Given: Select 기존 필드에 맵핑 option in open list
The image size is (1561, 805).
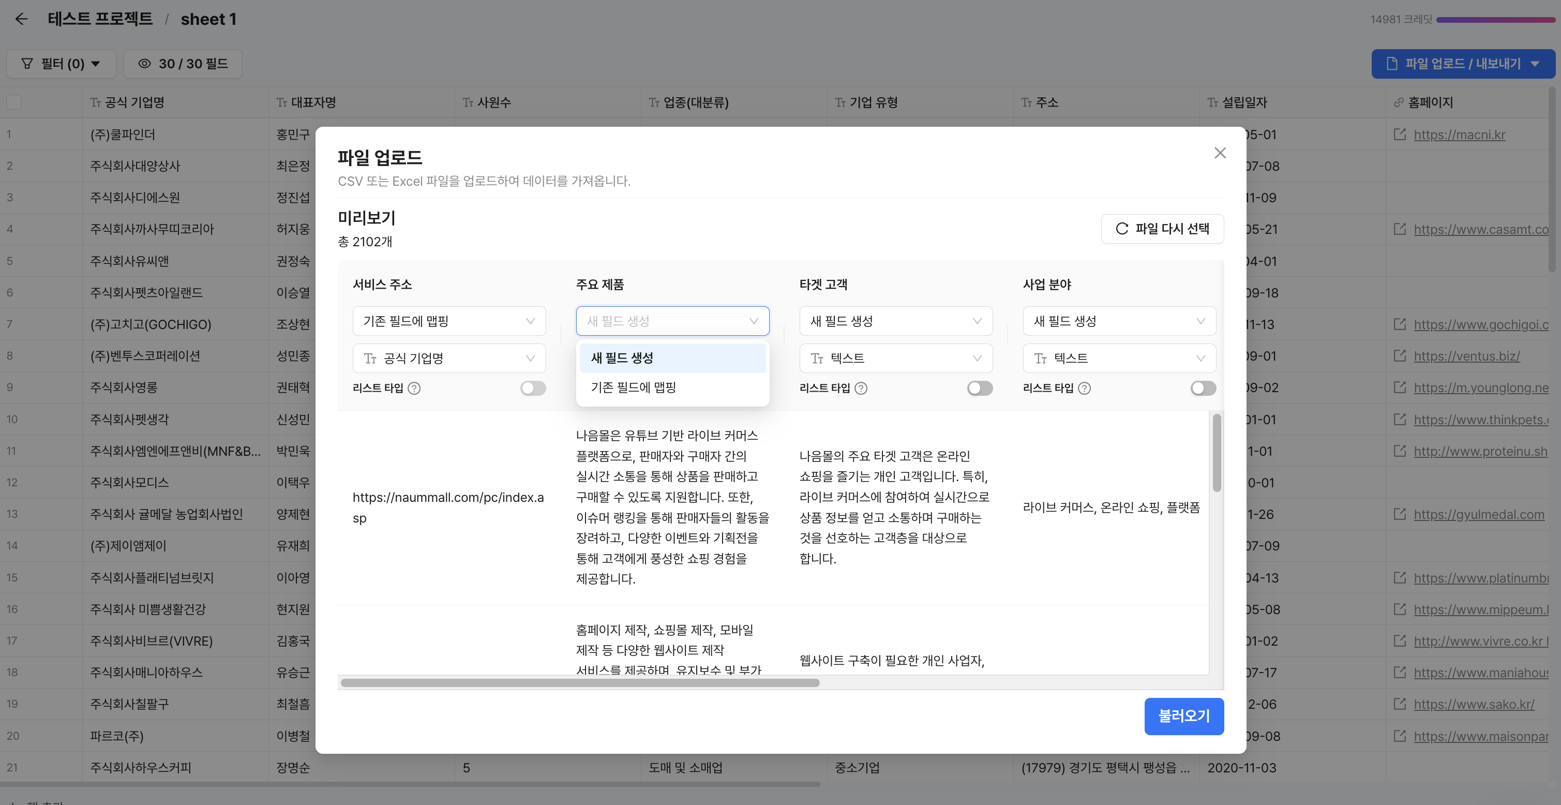Looking at the screenshot, I should (x=672, y=387).
